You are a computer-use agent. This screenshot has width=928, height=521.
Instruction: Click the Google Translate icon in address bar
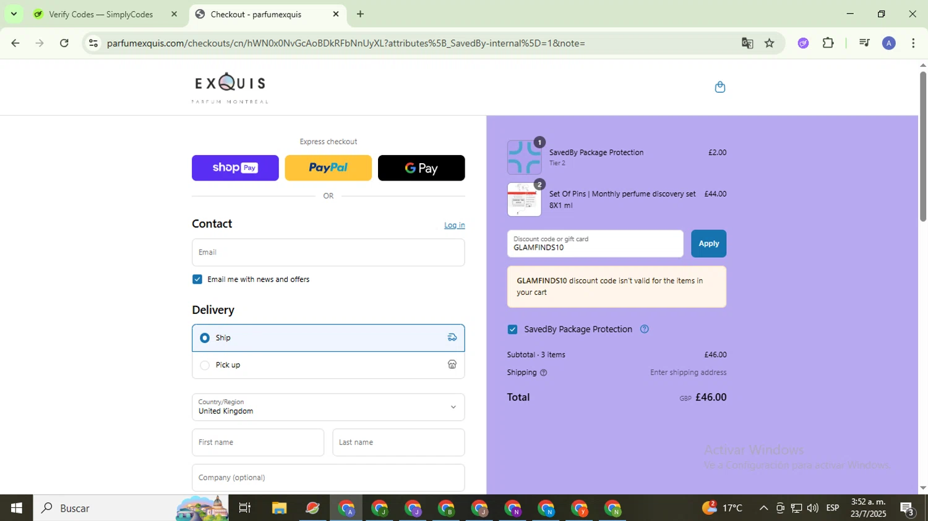(x=747, y=43)
